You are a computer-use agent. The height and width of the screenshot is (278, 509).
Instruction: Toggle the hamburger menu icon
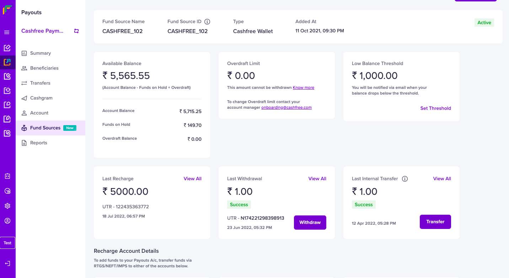point(7,33)
